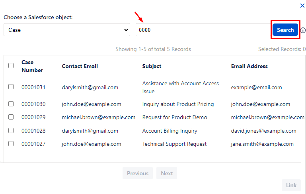The height and width of the screenshot is (194, 306).
Task: Click email address john.doe@example.com in row 00001030
Action: 261,104
